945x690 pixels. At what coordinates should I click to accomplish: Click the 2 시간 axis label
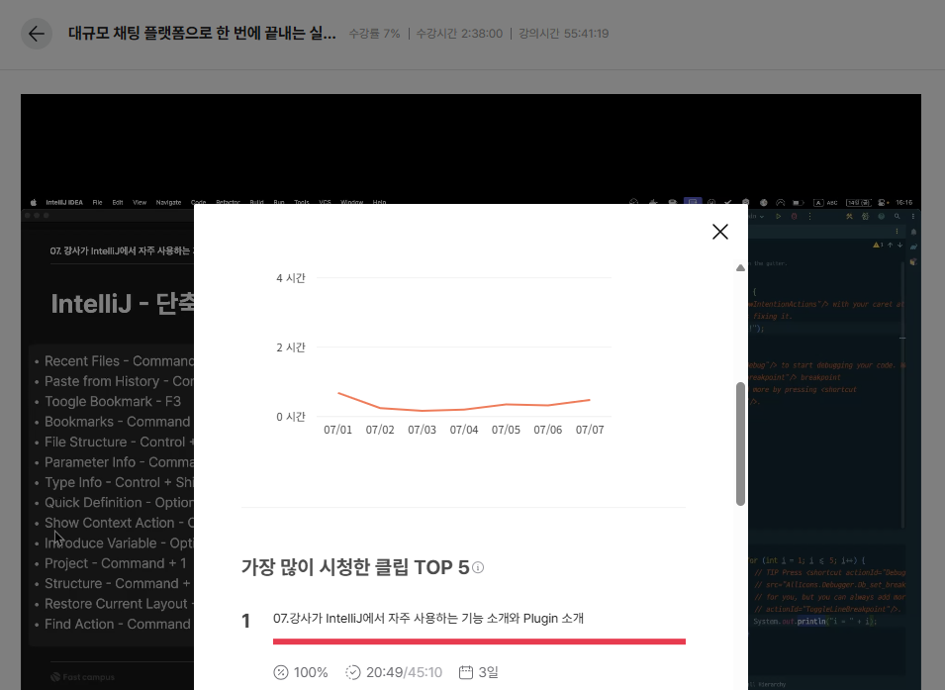pos(291,347)
